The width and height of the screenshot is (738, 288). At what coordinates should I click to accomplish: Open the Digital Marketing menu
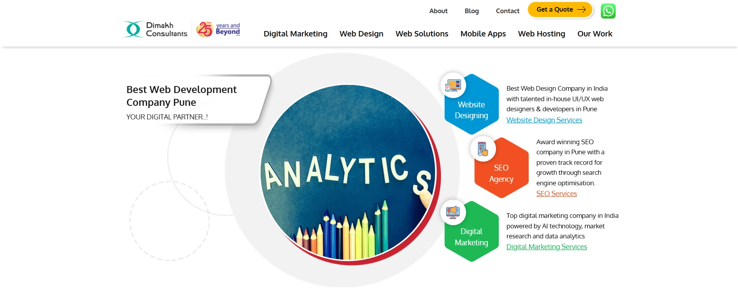pyautogui.click(x=295, y=34)
